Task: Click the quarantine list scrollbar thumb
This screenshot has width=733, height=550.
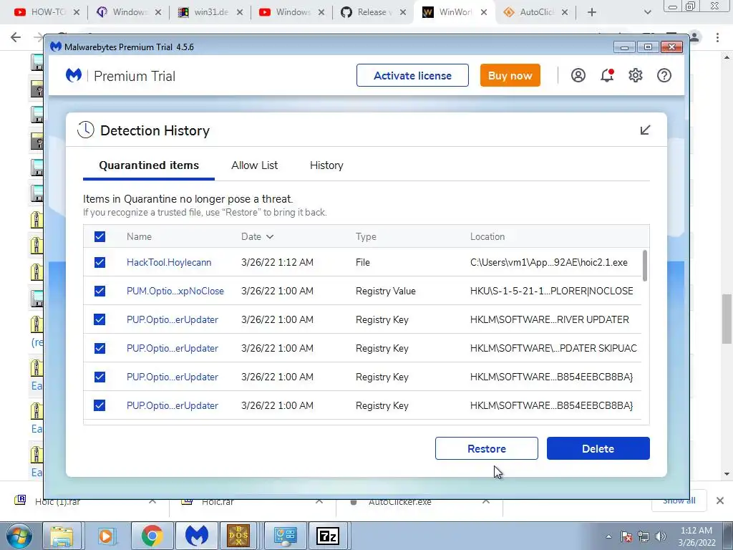Action: click(x=645, y=266)
